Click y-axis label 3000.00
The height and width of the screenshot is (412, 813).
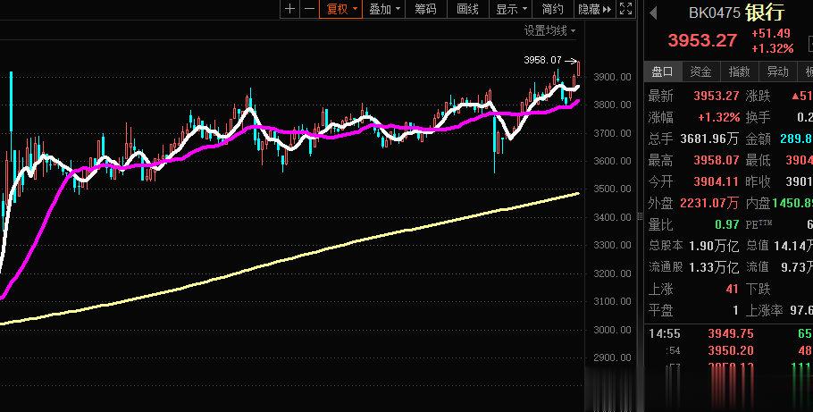click(612, 330)
